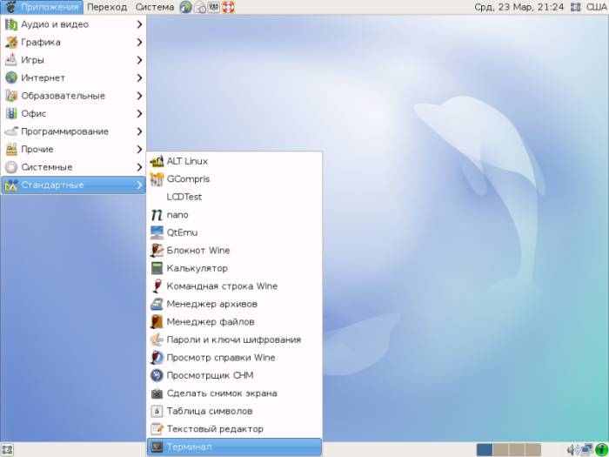
Task: Switch to the third workspace
Action: [x=517, y=450]
